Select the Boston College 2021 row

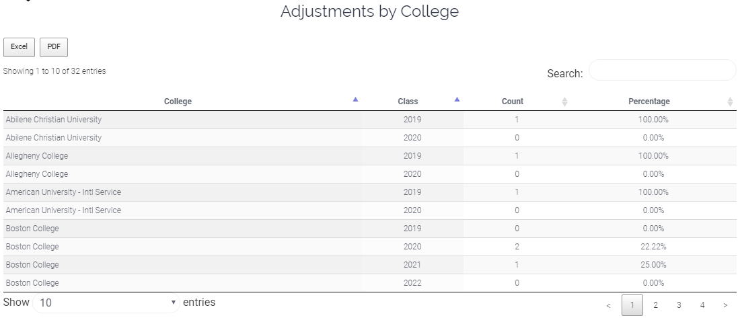[370, 265]
